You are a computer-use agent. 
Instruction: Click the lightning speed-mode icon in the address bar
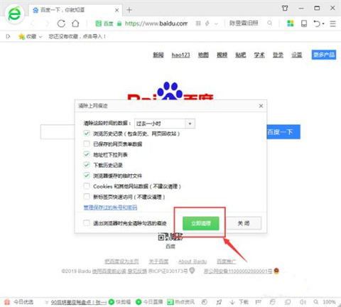coord(207,23)
